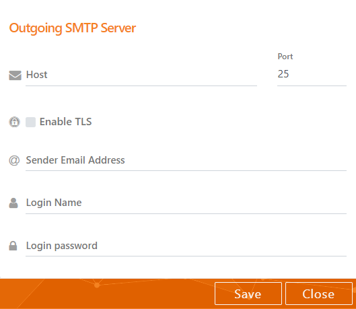The width and height of the screenshot is (356, 309).
Task: Toggle TLS via the Enable TLS label
Action: [66, 122]
